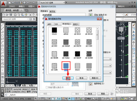Click the 继承特性 inherit properties icon
Screen dimensions: 137x101
point(91,84)
